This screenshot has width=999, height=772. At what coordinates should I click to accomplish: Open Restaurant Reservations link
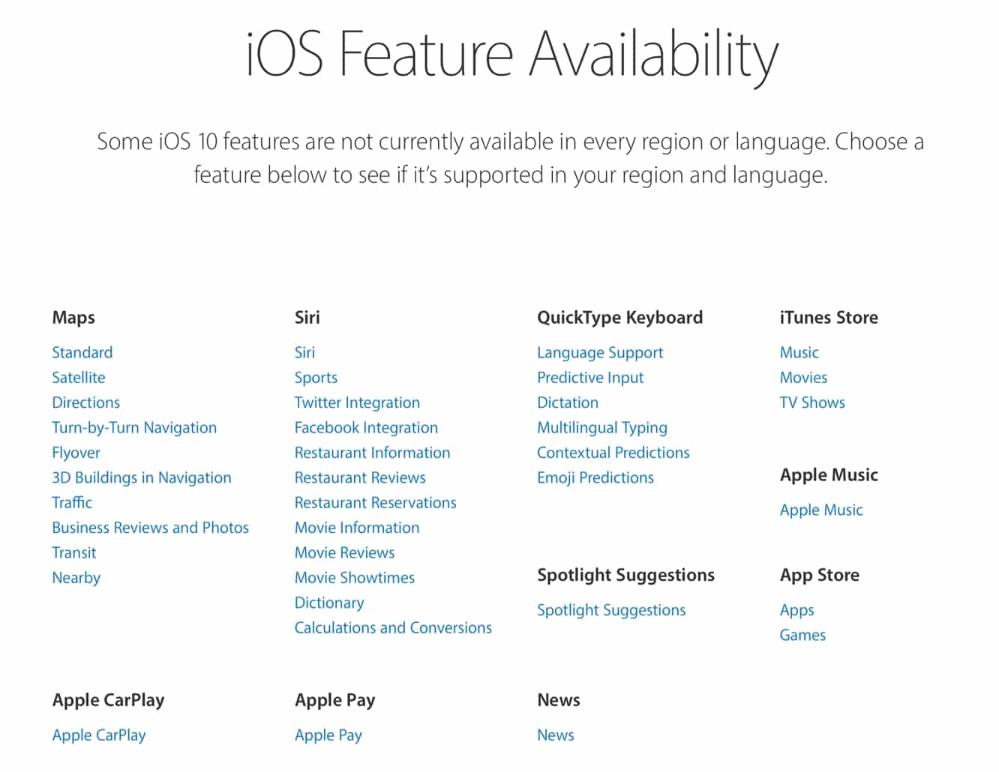point(376,503)
